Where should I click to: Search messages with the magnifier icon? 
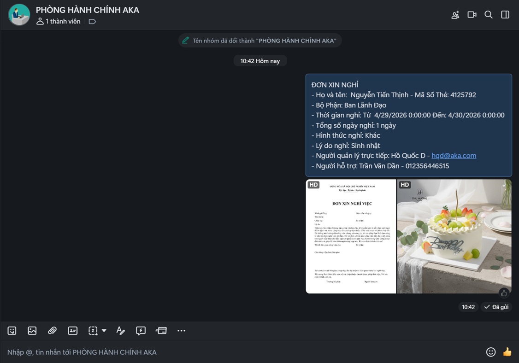(x=489, y=15)
